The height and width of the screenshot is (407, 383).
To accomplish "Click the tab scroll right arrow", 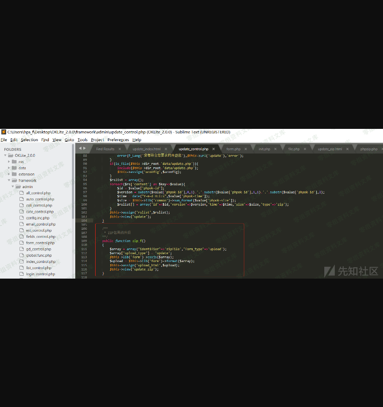I will tap(85, 148).
